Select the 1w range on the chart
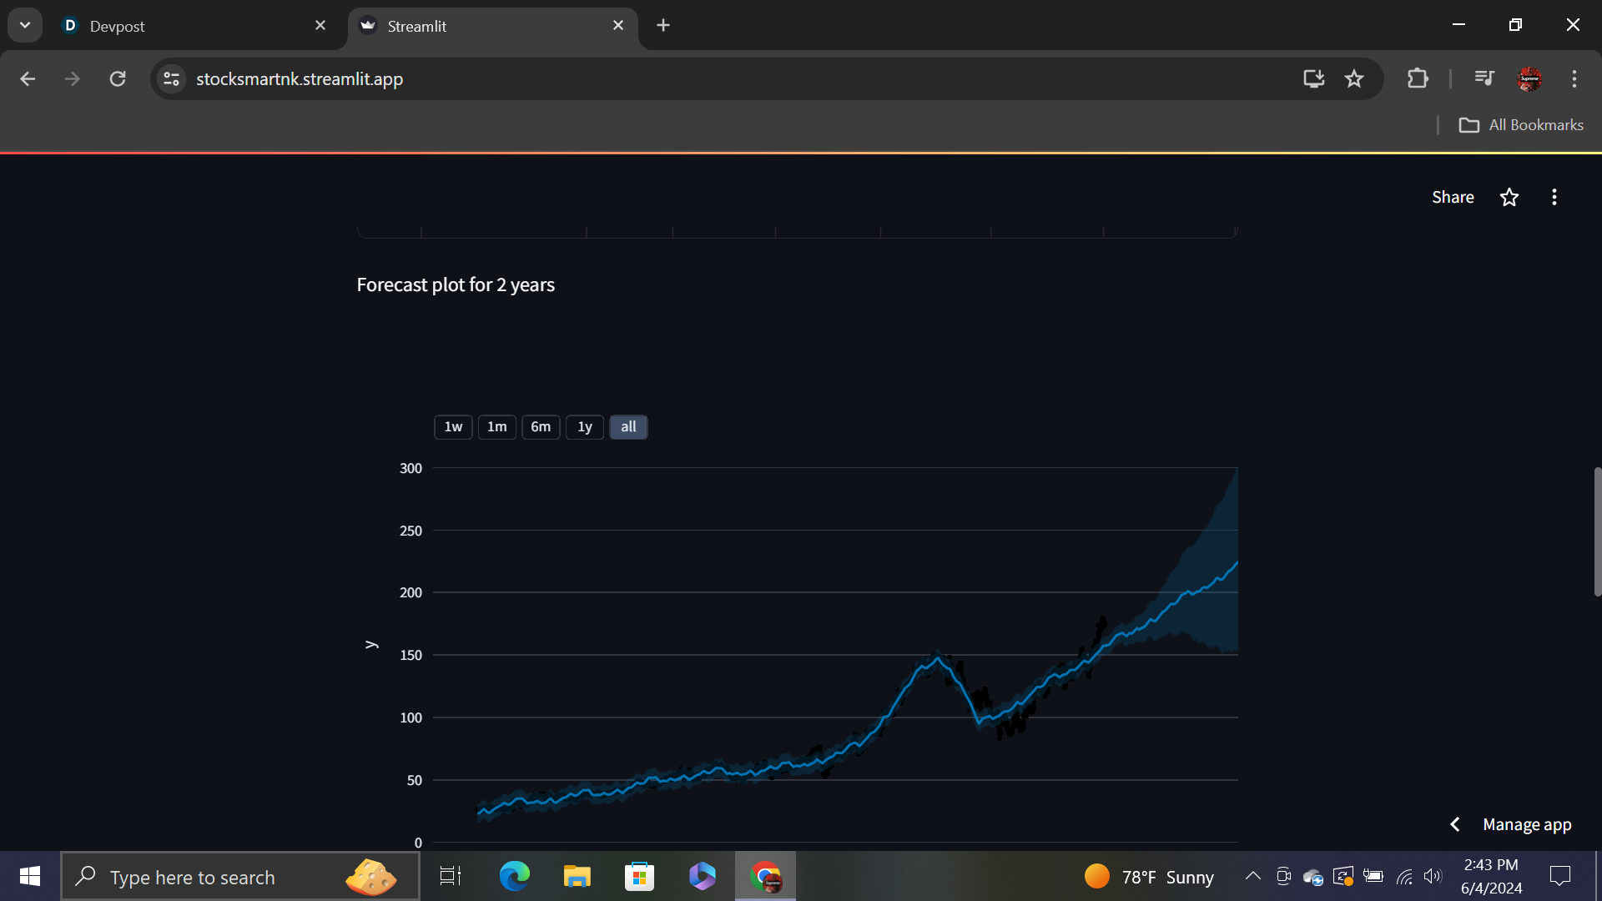 click(453, 427)
